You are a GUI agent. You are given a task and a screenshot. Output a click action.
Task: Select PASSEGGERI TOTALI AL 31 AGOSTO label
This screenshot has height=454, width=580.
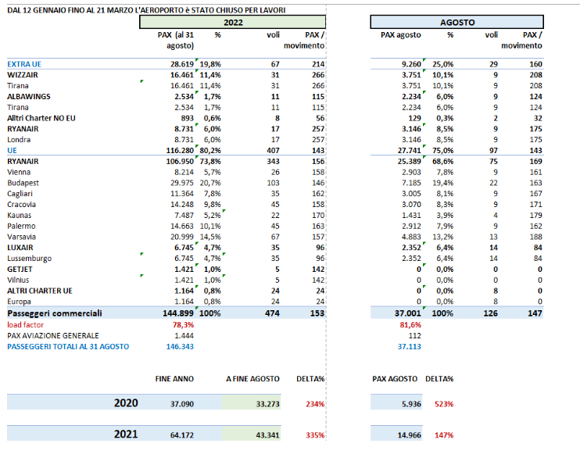pyautogui.click(x=69, y=346)
